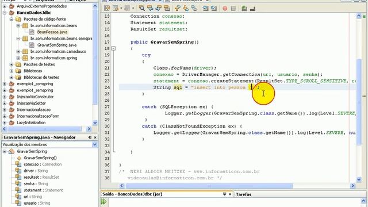This screenshot has height=207, width=368.
Task: Select conexao : Connection member in Navegador
Action: coord(43,164)
